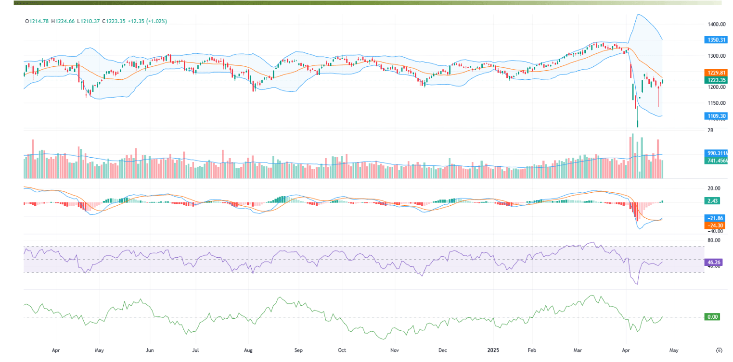The width and height of the screenshot is (733, 362).
Task: Click the 1400.00 price axis level
Action: click(x=717, y=24)
